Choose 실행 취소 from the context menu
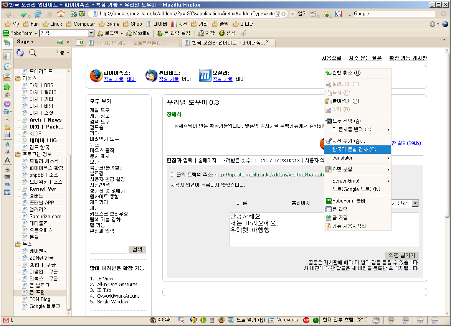 point(357,73)
